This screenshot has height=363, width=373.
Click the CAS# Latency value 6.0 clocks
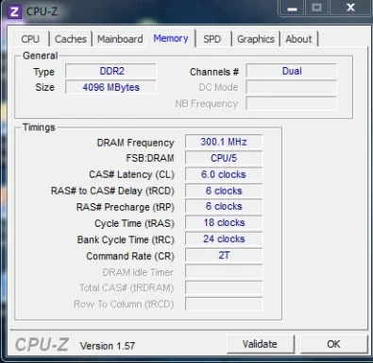point(224,175)
